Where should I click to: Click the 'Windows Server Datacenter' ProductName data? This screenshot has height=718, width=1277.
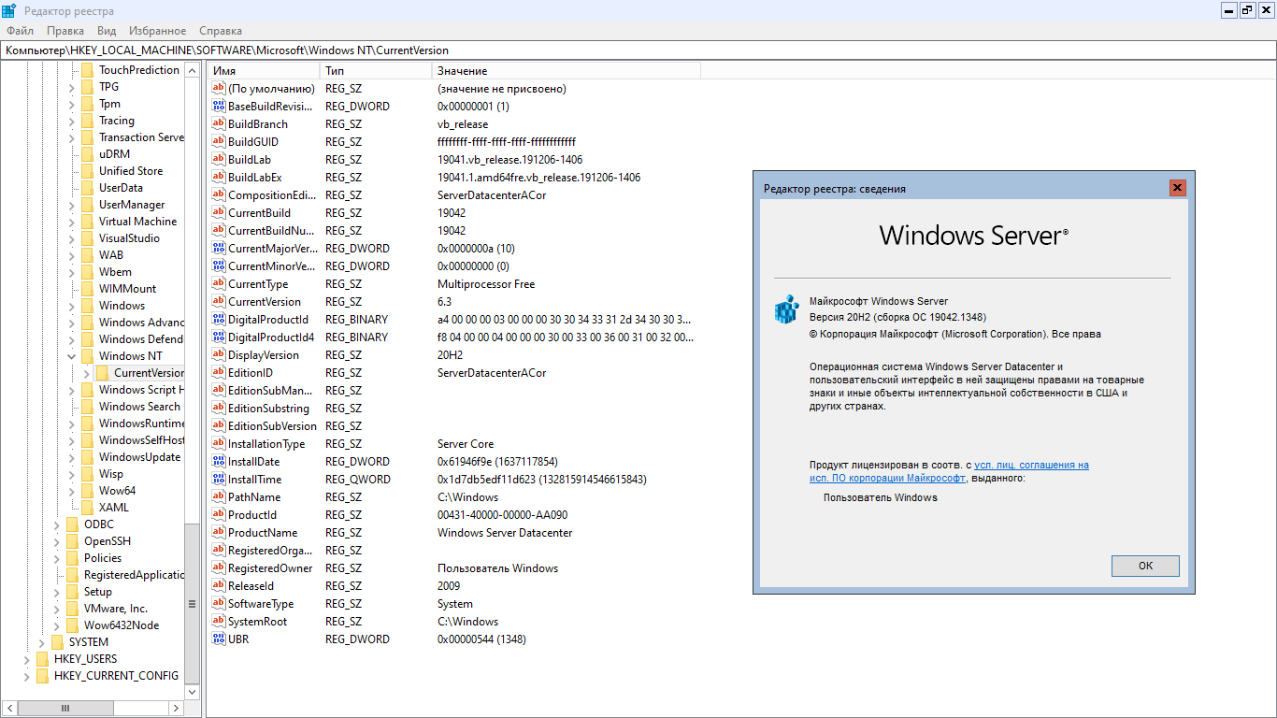[505, 533]
